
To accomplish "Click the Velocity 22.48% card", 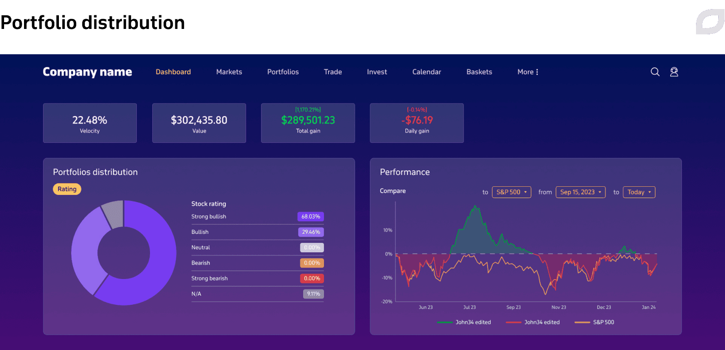I will click(x=90, y=123).
